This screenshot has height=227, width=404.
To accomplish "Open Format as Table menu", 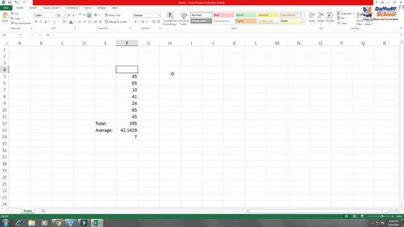I will pos(184,18).
